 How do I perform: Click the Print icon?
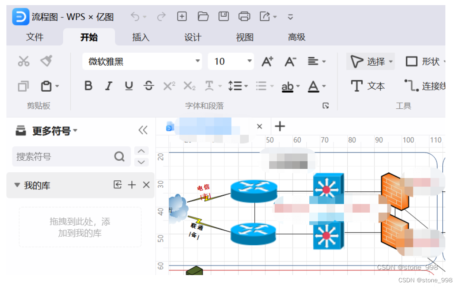pyautogui.click(x=244, y=16)
